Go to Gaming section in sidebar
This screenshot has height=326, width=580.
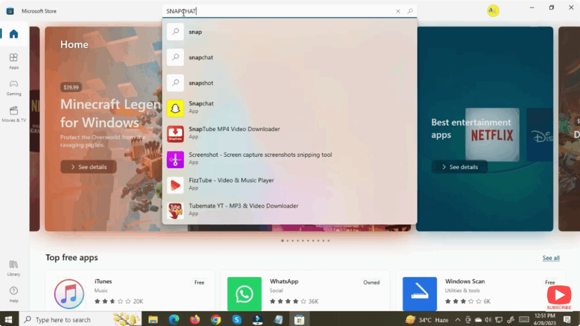tap(14, 87)
